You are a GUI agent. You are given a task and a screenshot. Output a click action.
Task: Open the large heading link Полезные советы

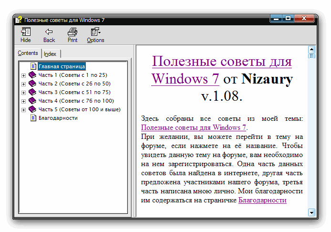tap(222, 61)
